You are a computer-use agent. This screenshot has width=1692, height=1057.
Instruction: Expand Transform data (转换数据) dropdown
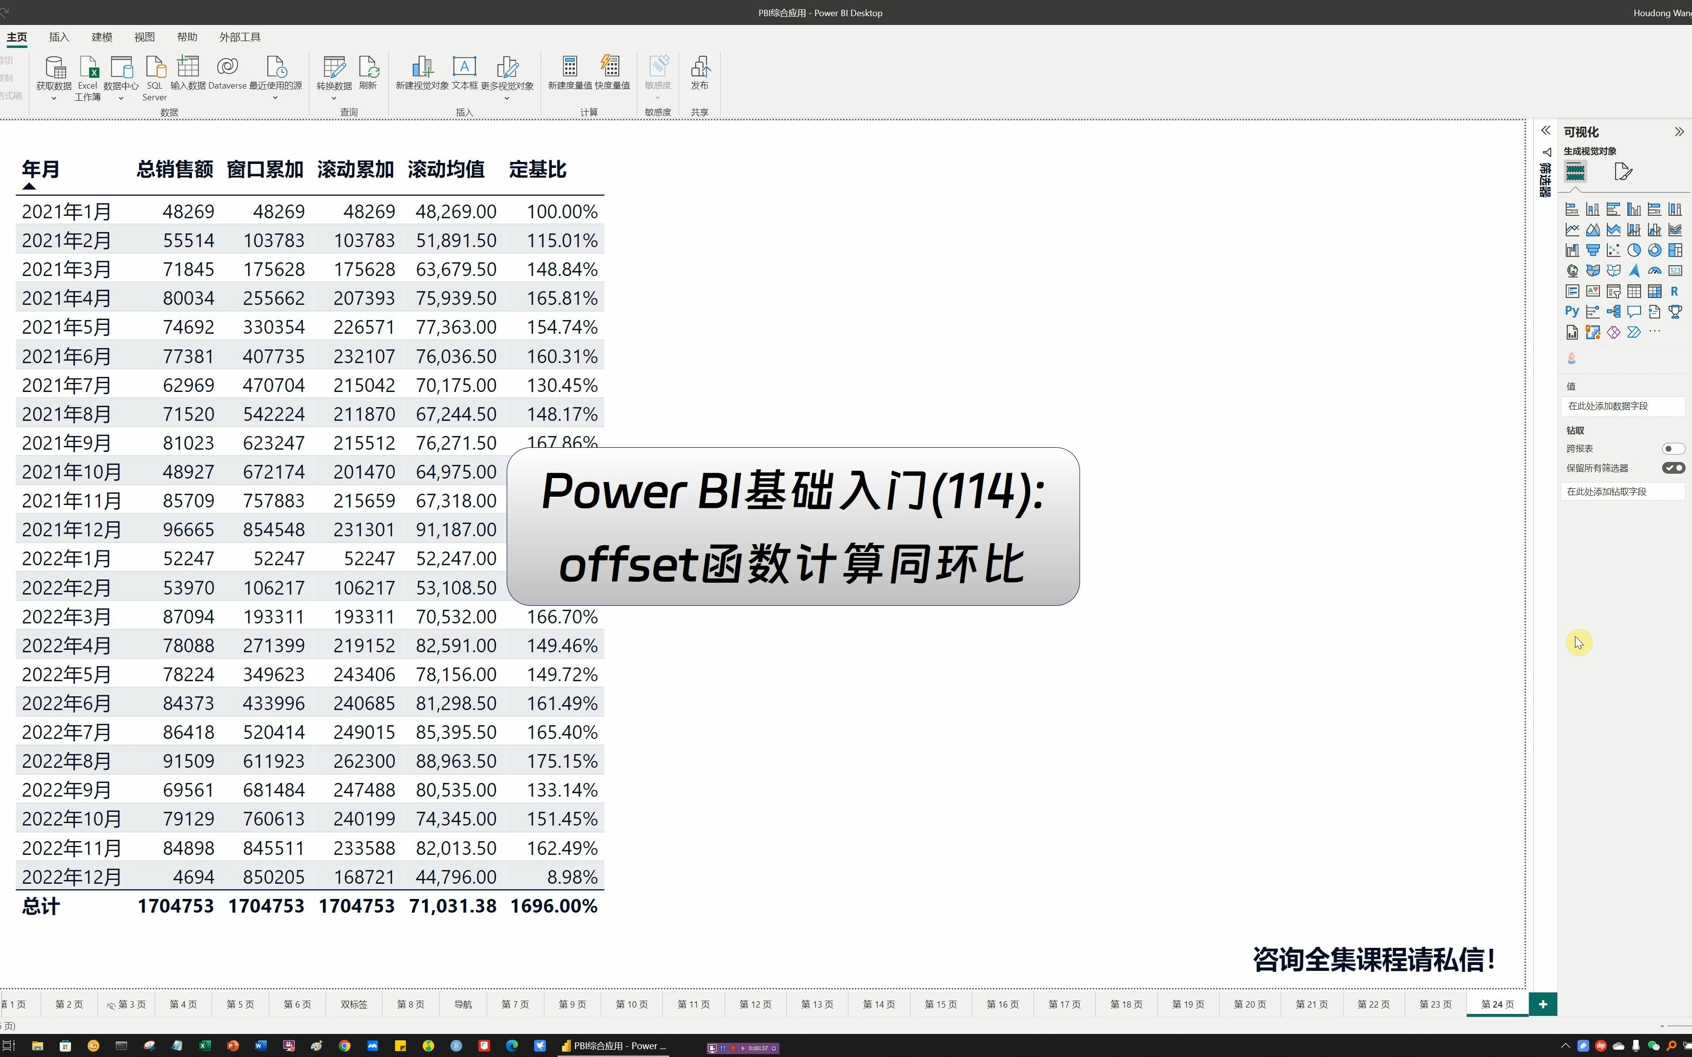pos(334,98)
